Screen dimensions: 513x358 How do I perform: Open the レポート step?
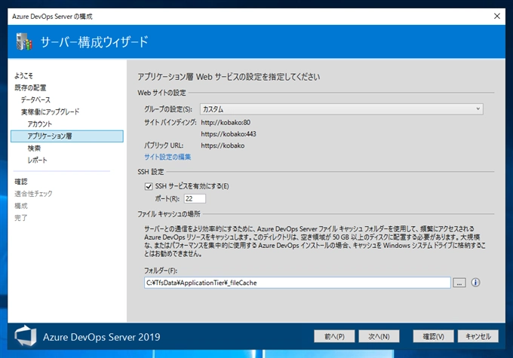click(x=37, y=161)
